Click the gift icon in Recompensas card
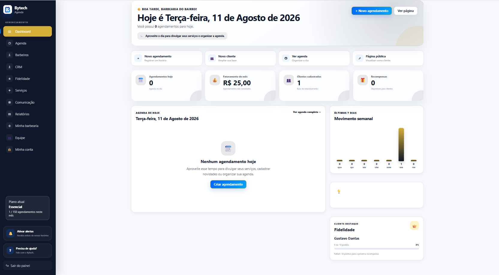Viewport: 499px width, 275px height. 363,80
